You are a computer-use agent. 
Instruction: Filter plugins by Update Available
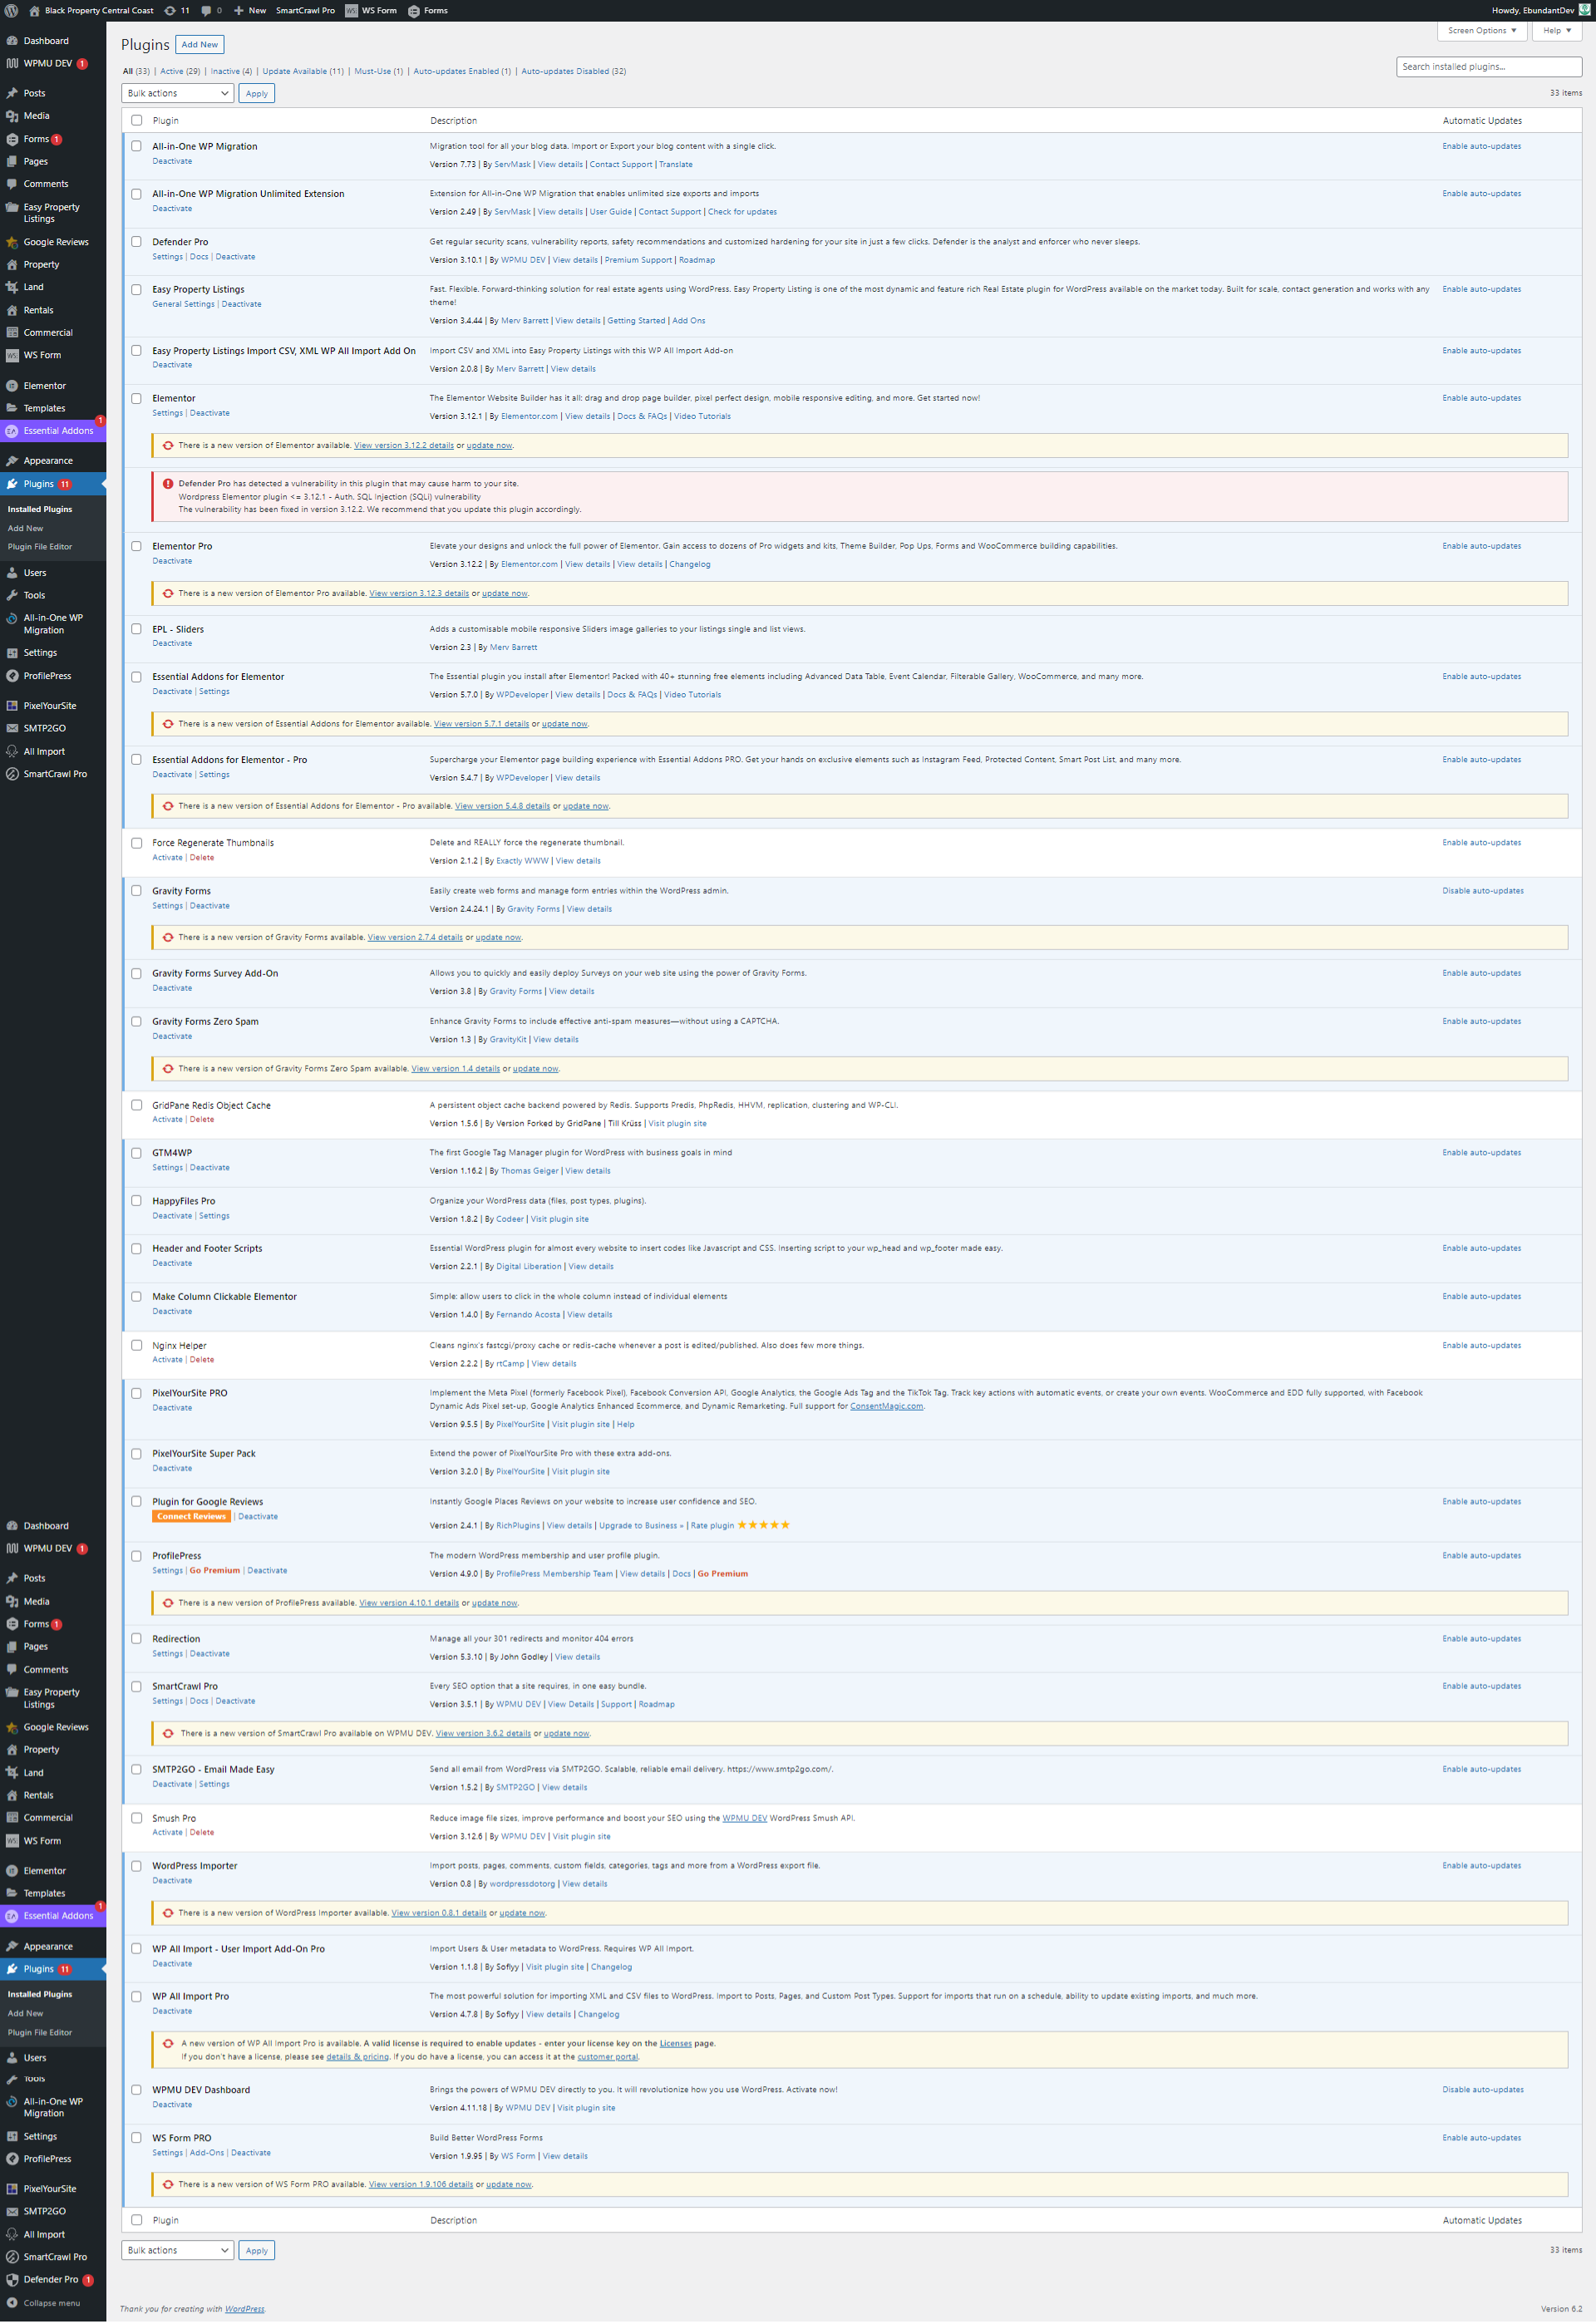[302, 71]
